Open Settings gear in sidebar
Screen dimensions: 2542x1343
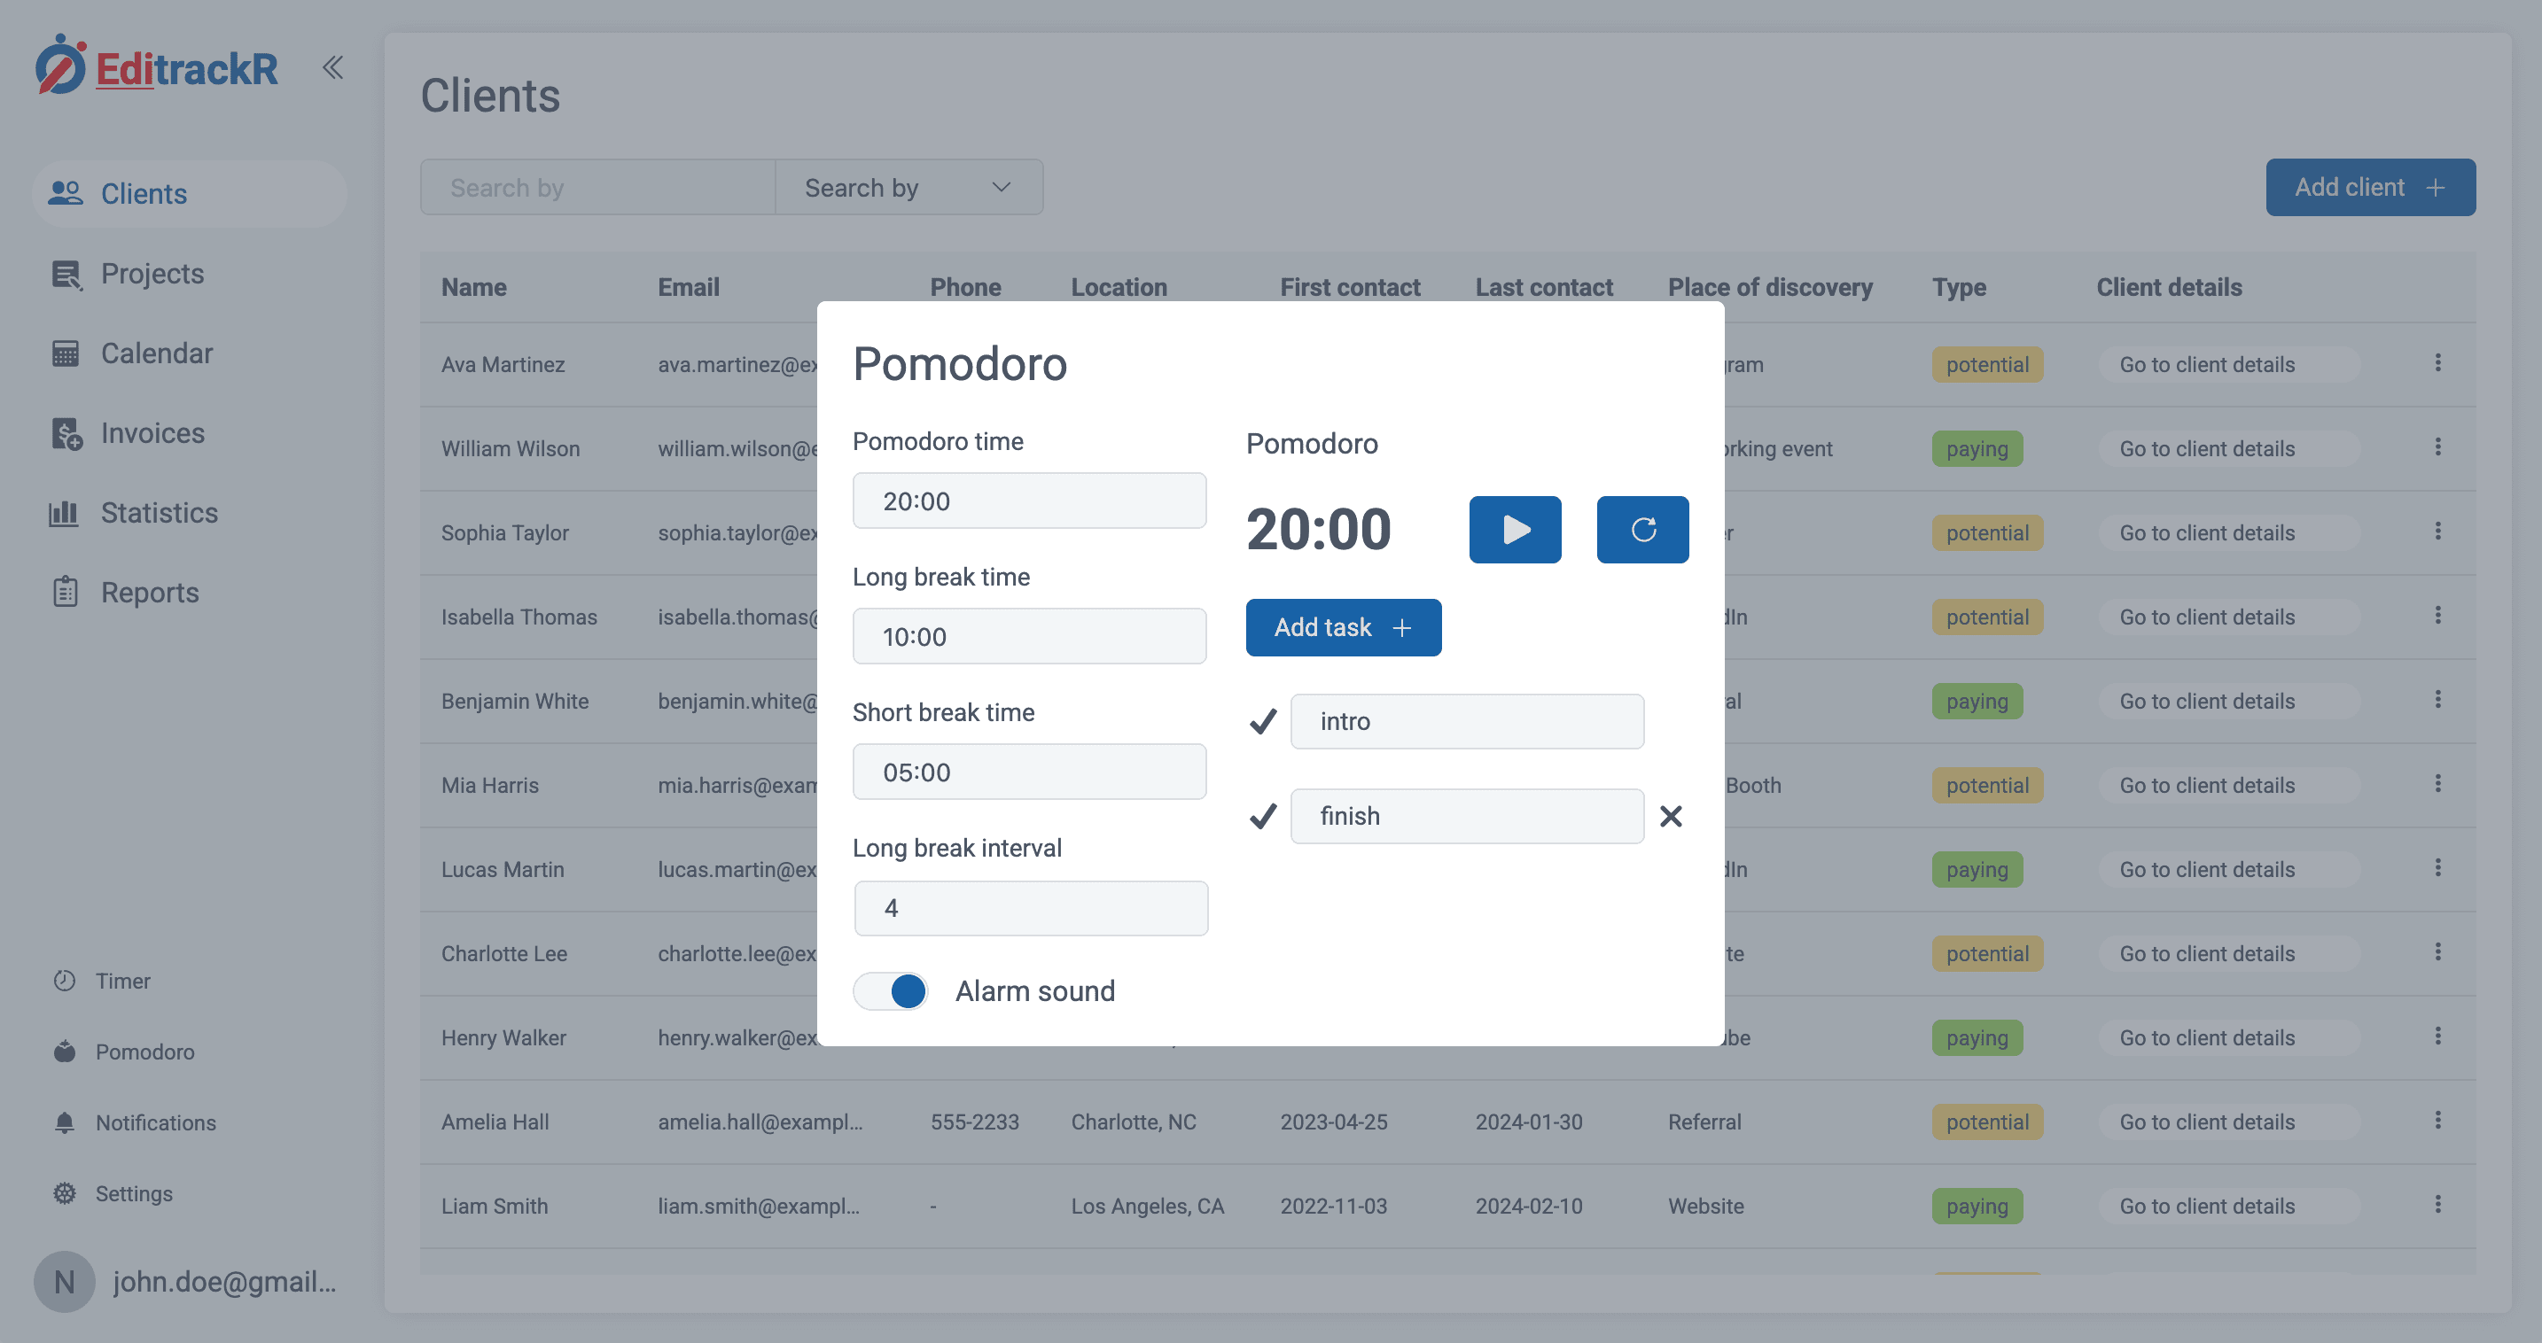65,1193
